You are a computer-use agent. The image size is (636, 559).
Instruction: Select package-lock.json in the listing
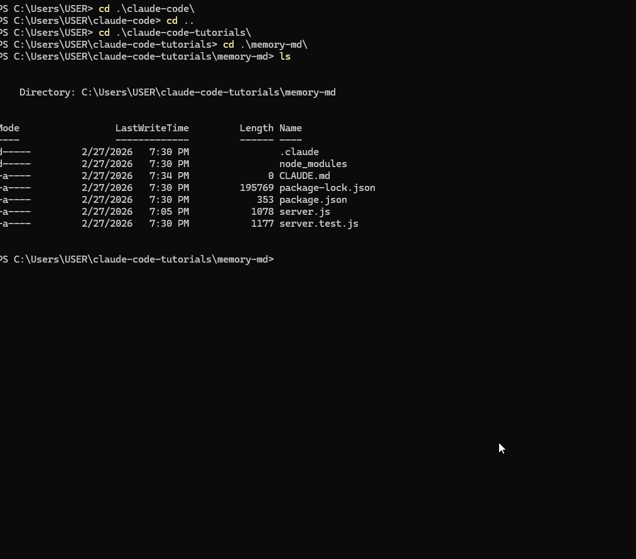click(x=327, y=188)
